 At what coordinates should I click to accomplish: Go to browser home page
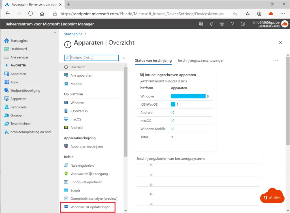[x=42, y=14]
